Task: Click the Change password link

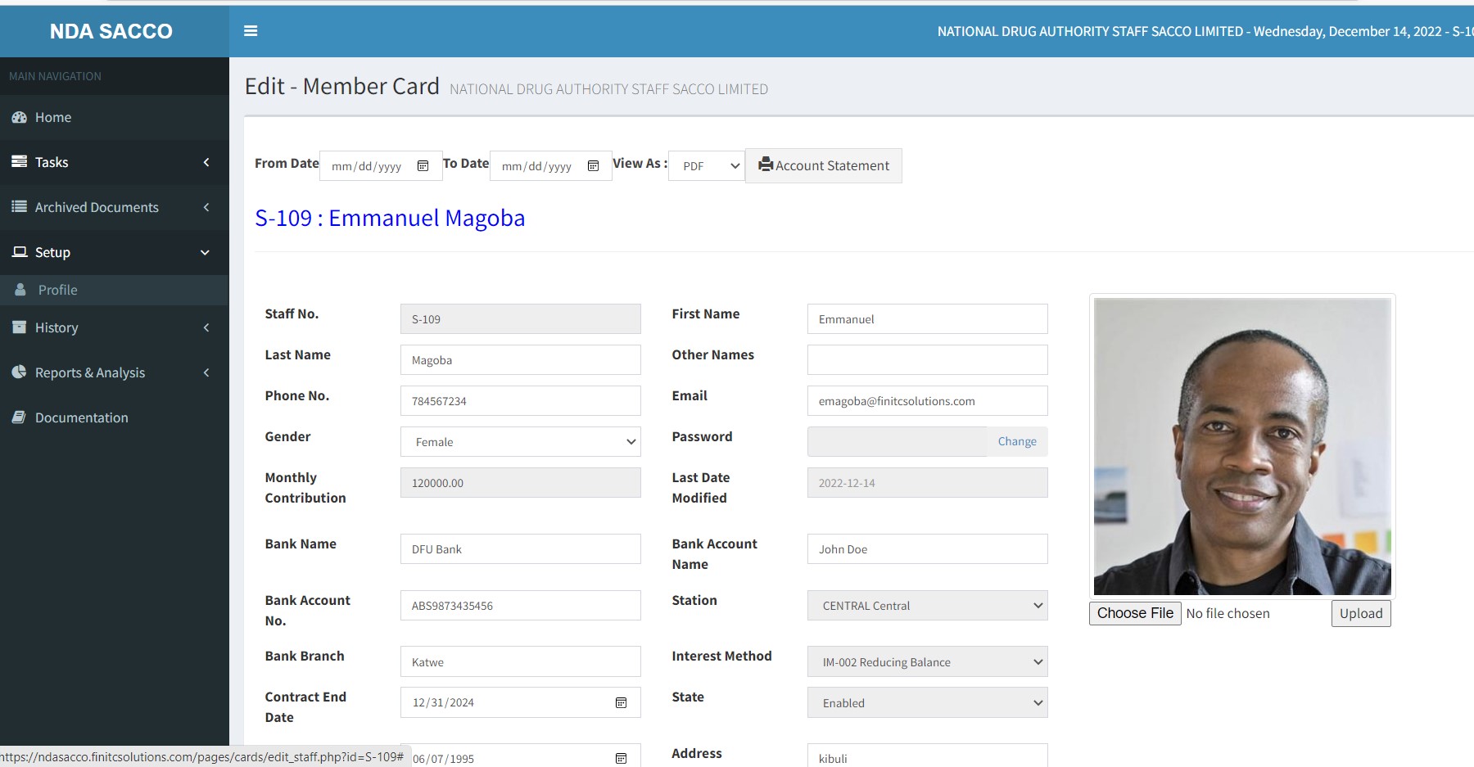Action: [1017, 442]
